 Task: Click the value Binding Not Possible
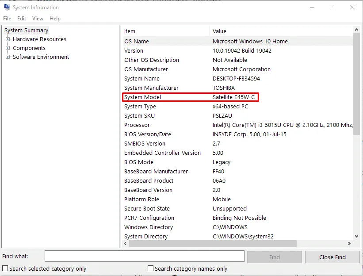pyautogui.click(x=239, y=218)
